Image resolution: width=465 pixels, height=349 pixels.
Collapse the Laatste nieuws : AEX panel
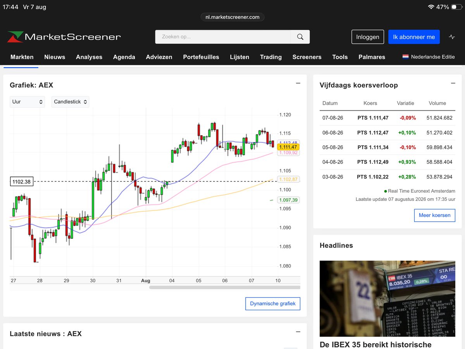[x=298, y=332]
